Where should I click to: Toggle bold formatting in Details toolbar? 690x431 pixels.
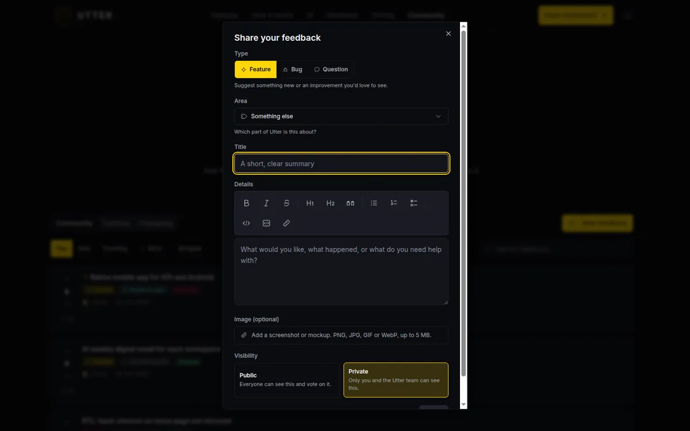click(246, 203)
